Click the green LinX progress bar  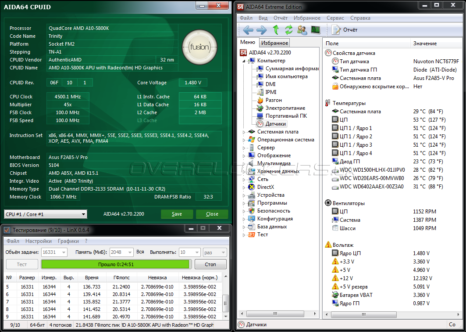(115, 264)
